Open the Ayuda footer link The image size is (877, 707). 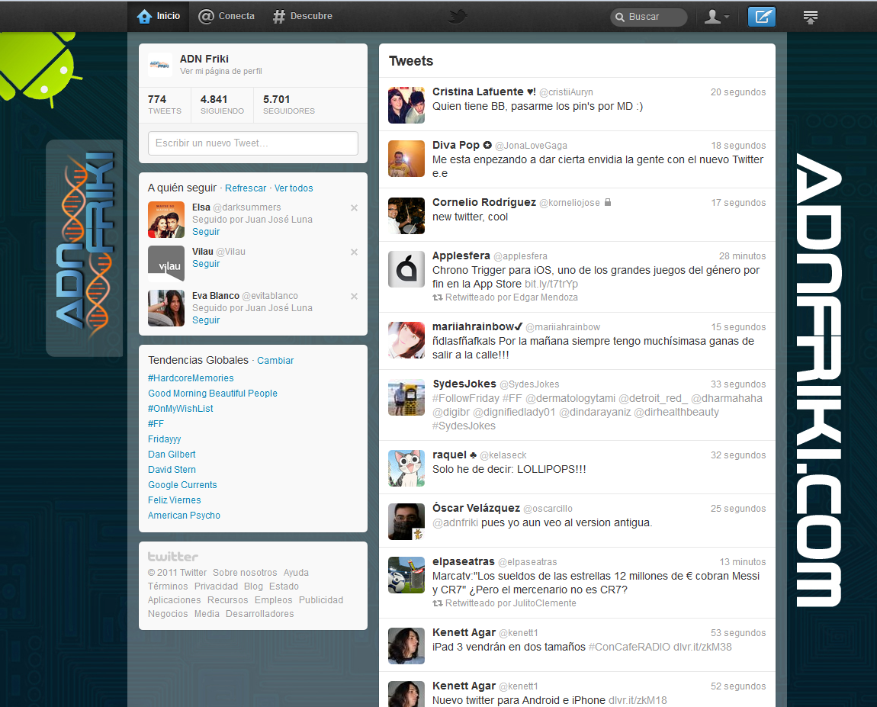[296, 573]
